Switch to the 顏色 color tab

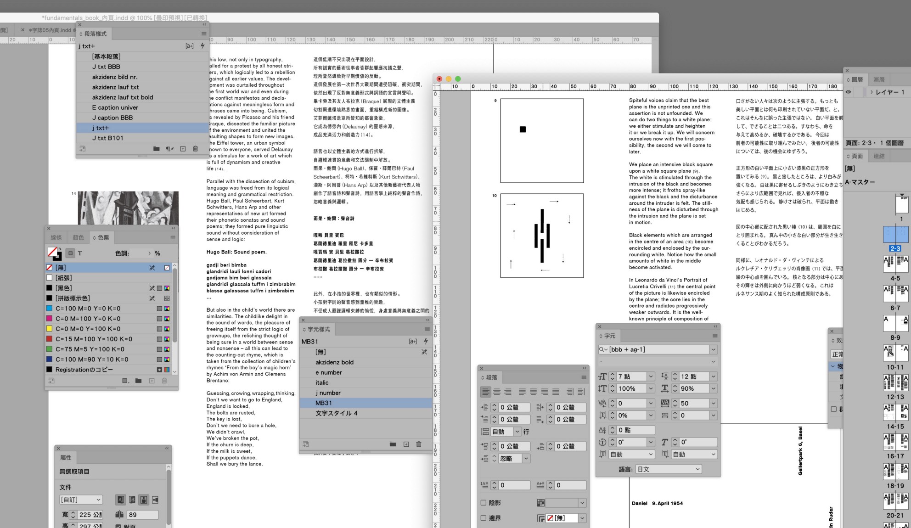coord(78,237)
